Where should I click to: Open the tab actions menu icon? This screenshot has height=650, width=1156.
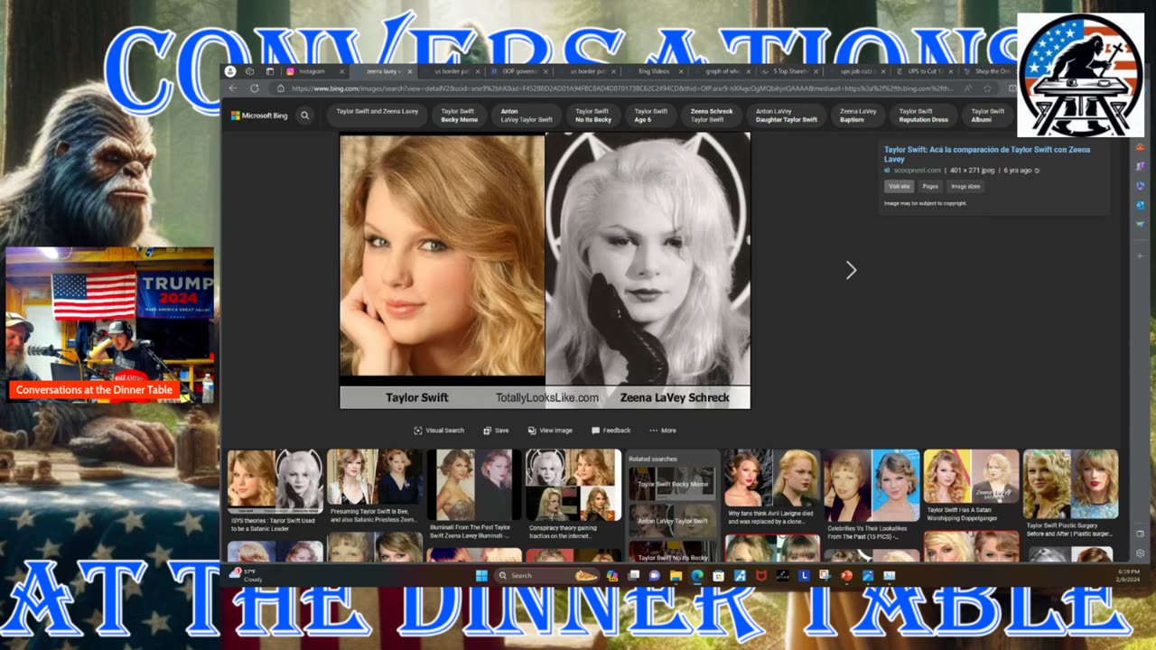click(x=269, y=71)
